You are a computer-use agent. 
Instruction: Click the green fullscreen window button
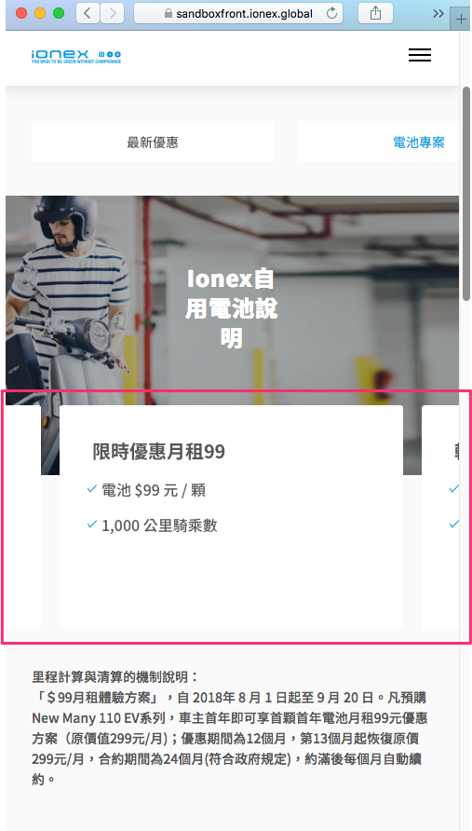click(59, 13)
